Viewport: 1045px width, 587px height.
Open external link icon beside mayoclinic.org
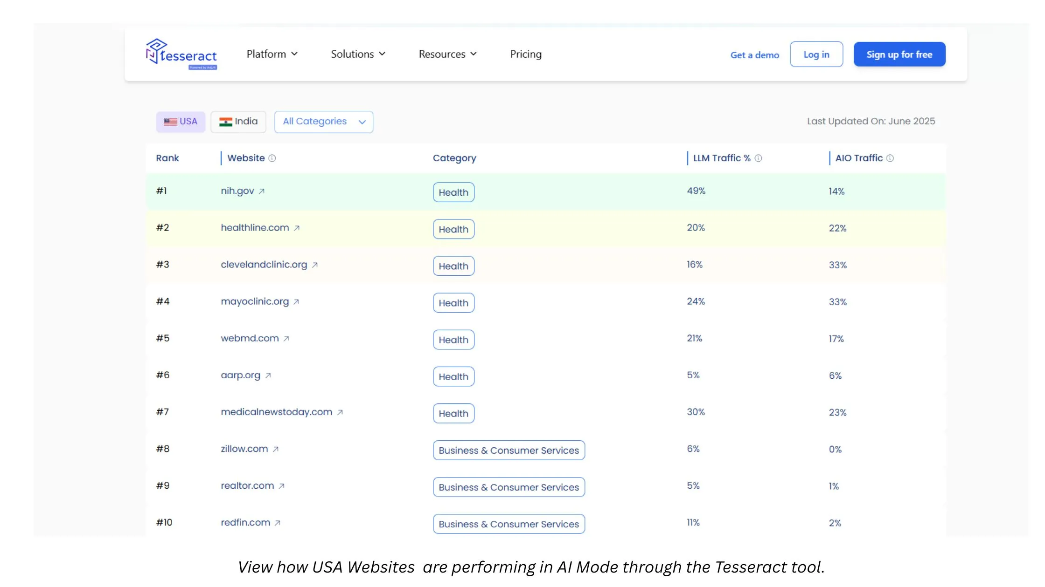point(296,302)
